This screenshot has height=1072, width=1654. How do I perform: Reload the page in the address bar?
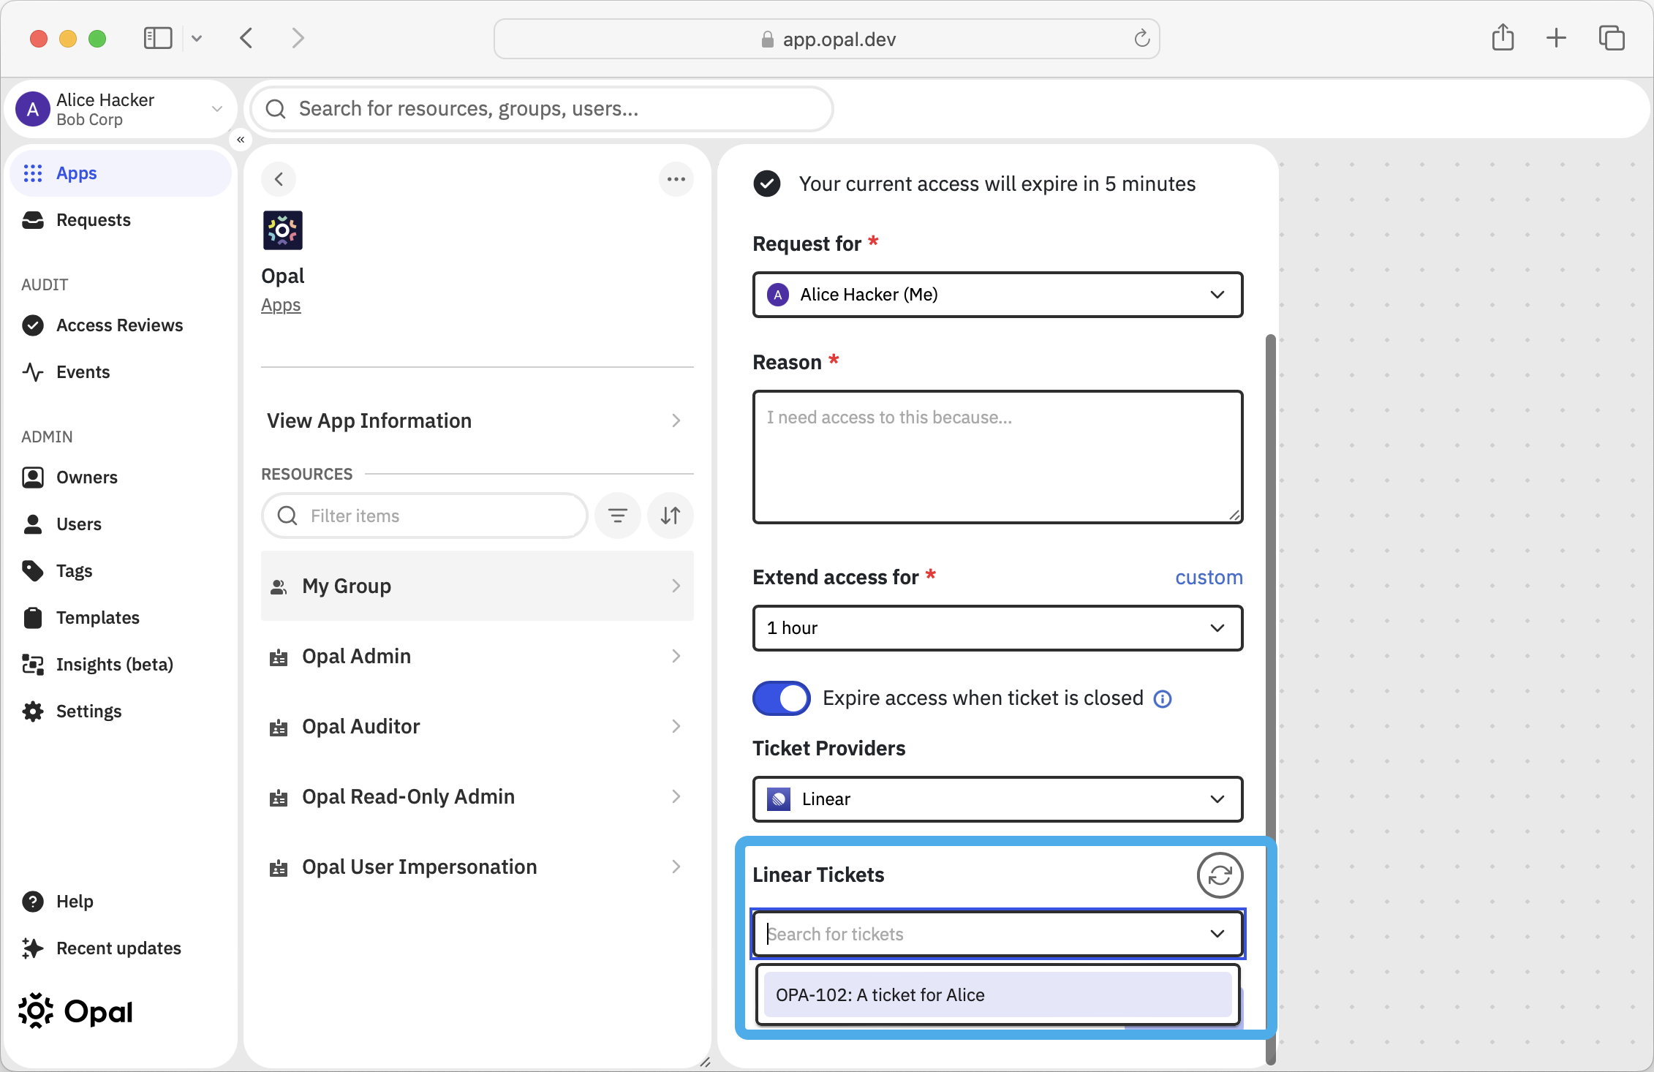(x=1141, y=39)
